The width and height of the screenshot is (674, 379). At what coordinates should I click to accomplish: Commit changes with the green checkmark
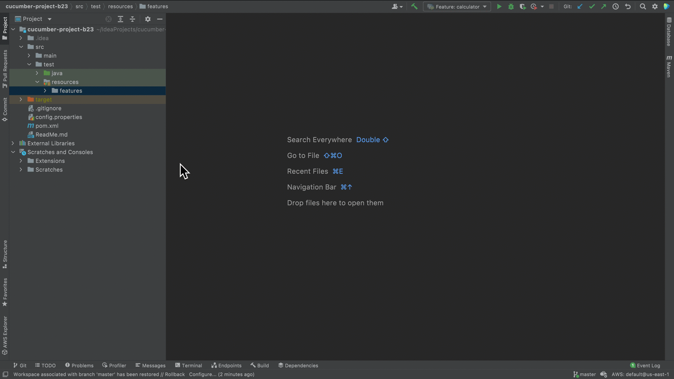click(592, 7)
